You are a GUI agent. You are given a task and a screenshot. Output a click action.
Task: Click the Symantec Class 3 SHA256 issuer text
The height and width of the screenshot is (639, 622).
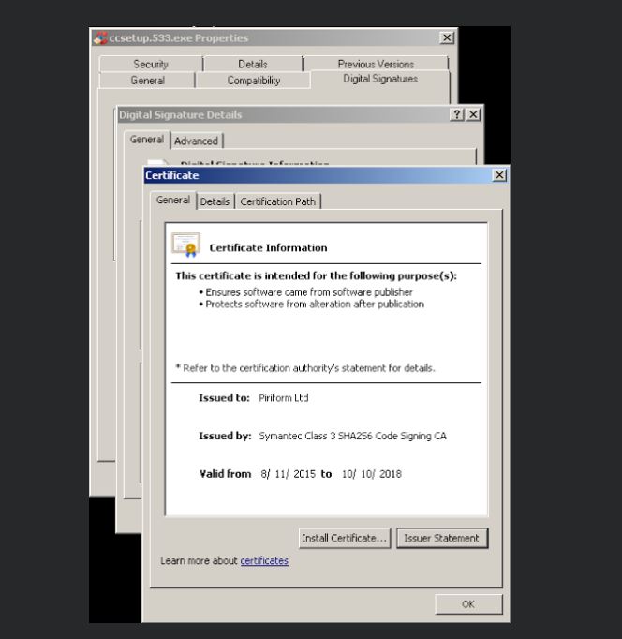353,436
